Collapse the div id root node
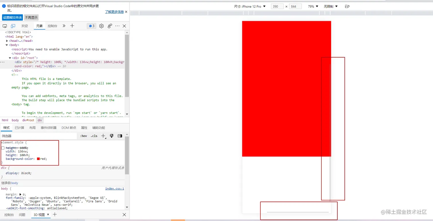This screenshot has height=221, width=433. click(x=10, y=58)
